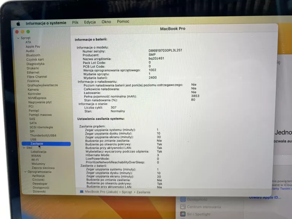Select SCSI równoległe in the sidebar
This screenshot has width=292, height=219.
tap(41, 127)
